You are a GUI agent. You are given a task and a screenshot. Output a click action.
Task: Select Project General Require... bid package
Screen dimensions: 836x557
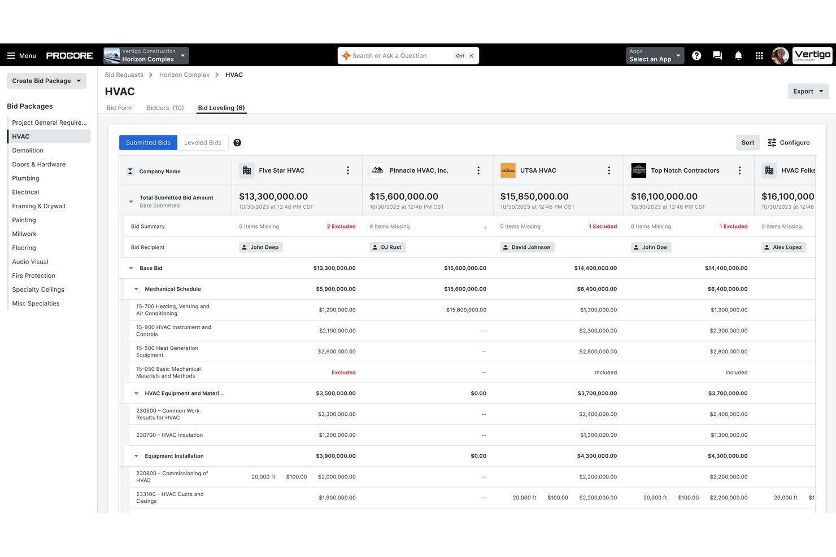pos(49,122)
